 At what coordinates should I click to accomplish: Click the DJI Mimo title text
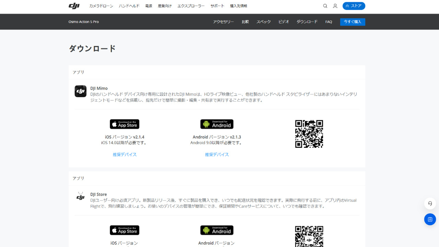click(99, 88)
